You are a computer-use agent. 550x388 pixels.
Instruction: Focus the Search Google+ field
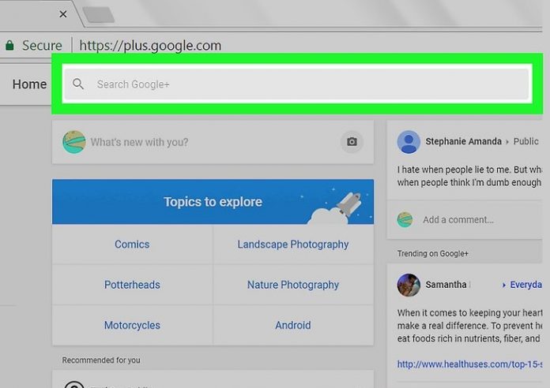click(x=300, y=84)
